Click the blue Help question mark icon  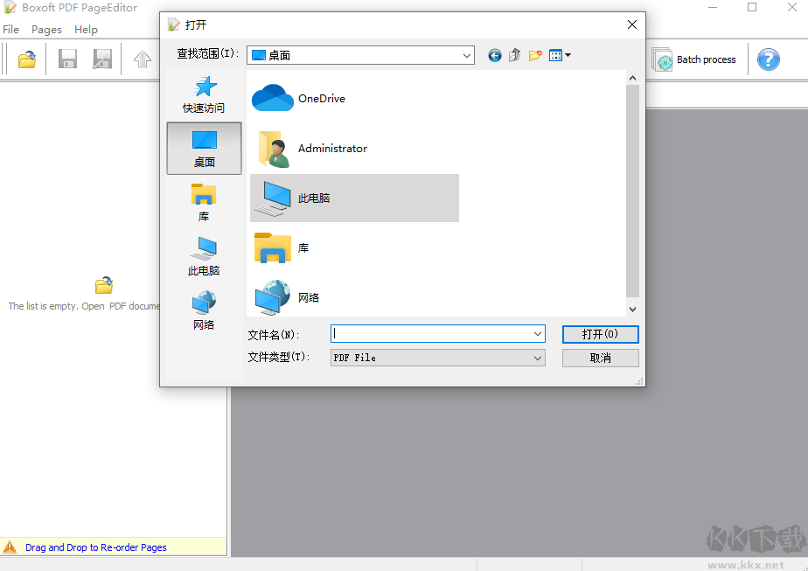pos(768,59)
